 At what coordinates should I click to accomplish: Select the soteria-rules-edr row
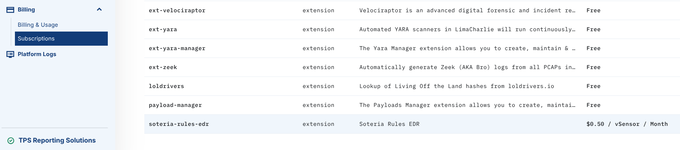[179, 124]
